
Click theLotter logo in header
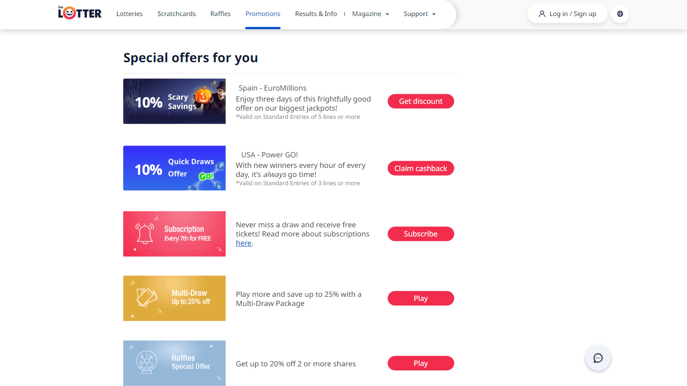pyautogui.click(x=80, y=13)
